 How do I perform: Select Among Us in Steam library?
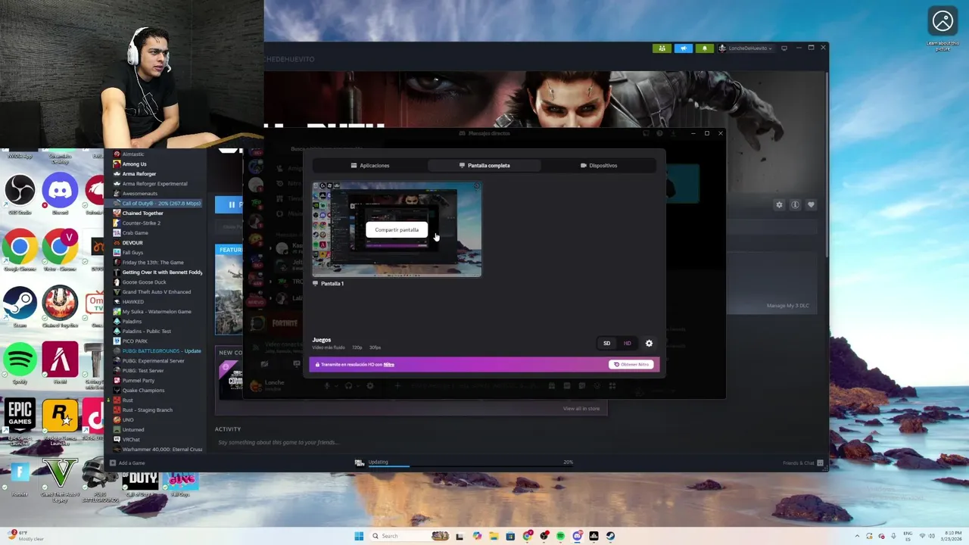[x=134, y=164]
